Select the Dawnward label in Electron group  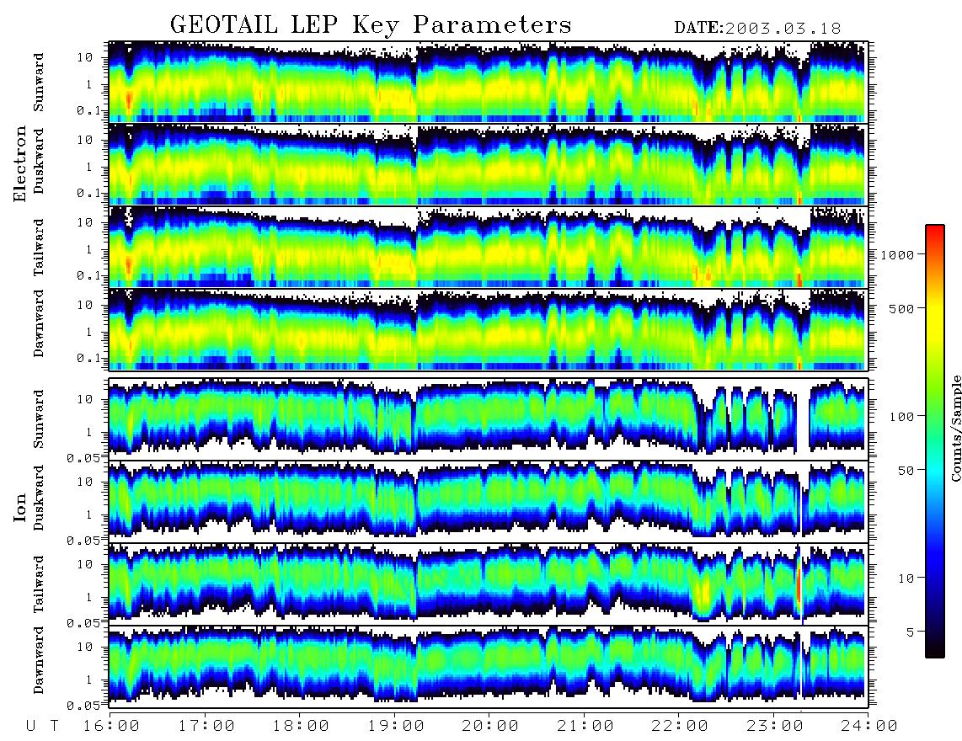(x=39, y=323)
